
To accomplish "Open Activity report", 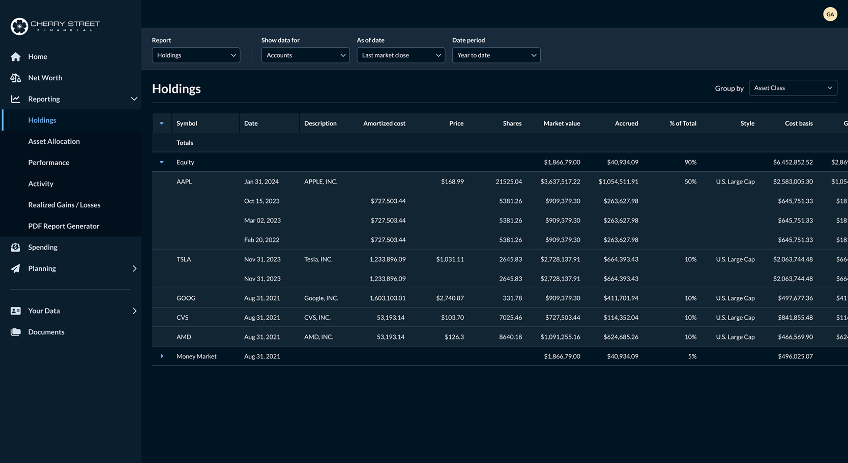I will click(x=41, y=183).
